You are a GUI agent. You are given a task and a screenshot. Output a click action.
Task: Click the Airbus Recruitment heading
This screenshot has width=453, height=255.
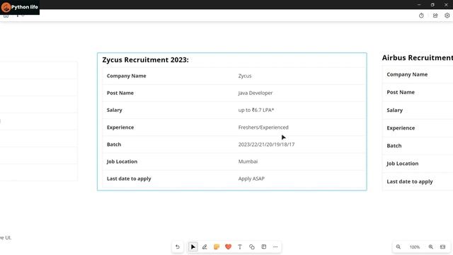coord(418,58)
